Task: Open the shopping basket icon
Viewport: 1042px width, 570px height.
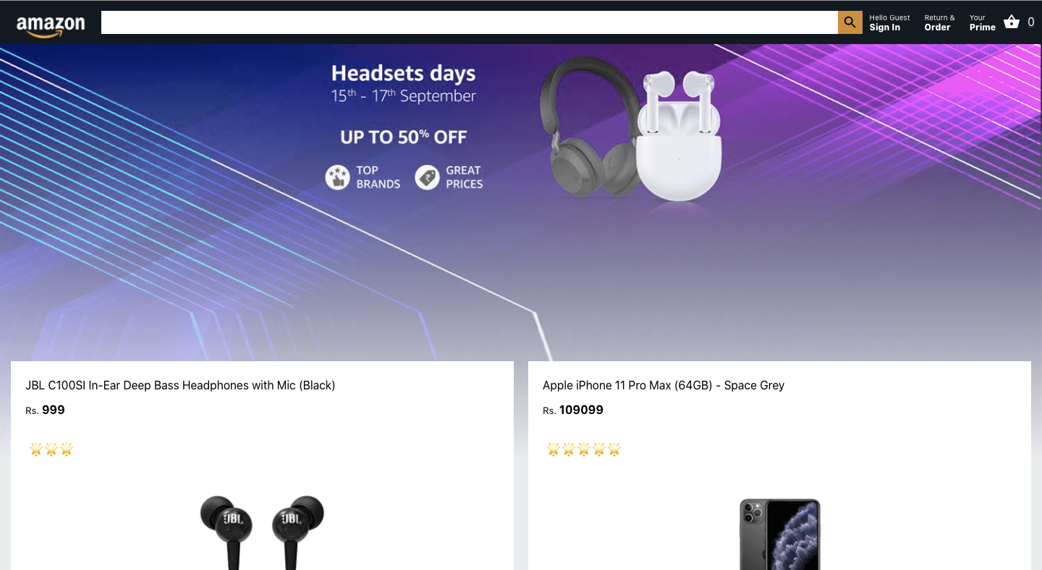Action: coord(1012,22)
